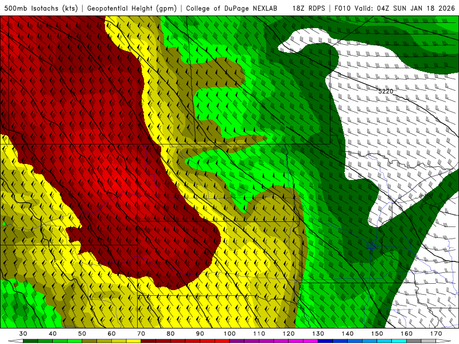Select the magenta 125-130 kt legend swatch
Viewport: 459px width, 344px height.
pyautogui.click(x=311, y=341)
